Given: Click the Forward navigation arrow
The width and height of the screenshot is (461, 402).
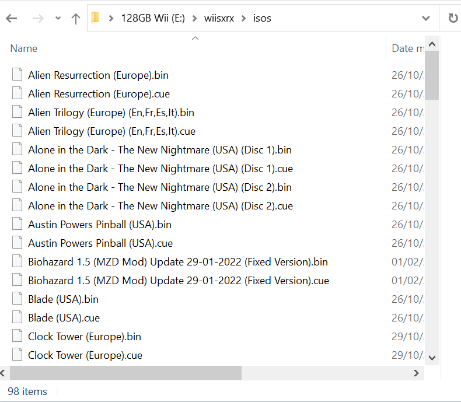Looking at the screenshot, I should [x=38, y=19].
